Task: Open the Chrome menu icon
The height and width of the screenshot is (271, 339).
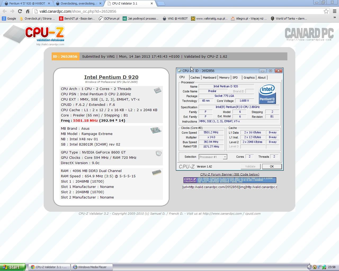Action: coord(334,11)
